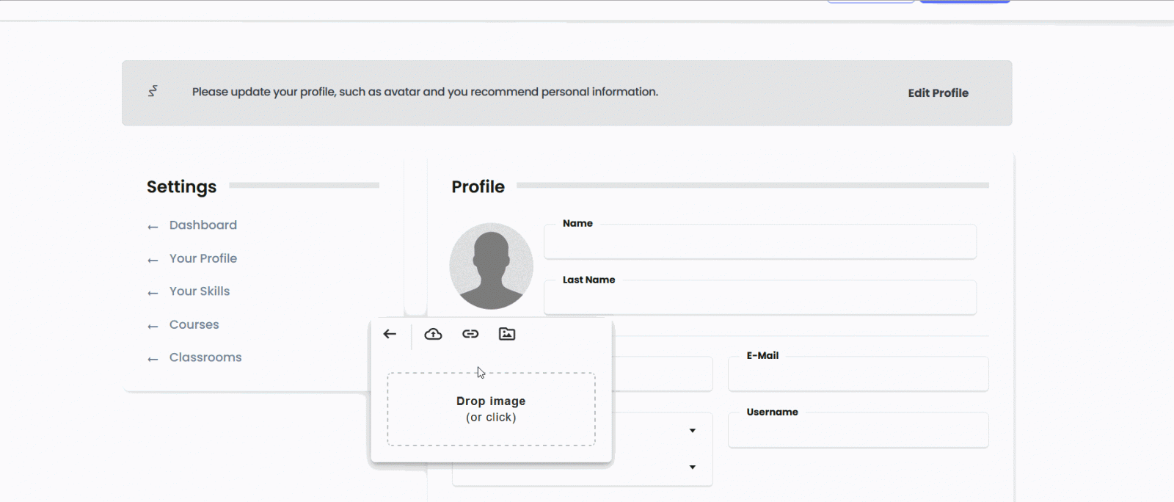This screenshot has width=1174, height=502.
Task: Navigate to Courses in Settings
Action: point(194,324)
